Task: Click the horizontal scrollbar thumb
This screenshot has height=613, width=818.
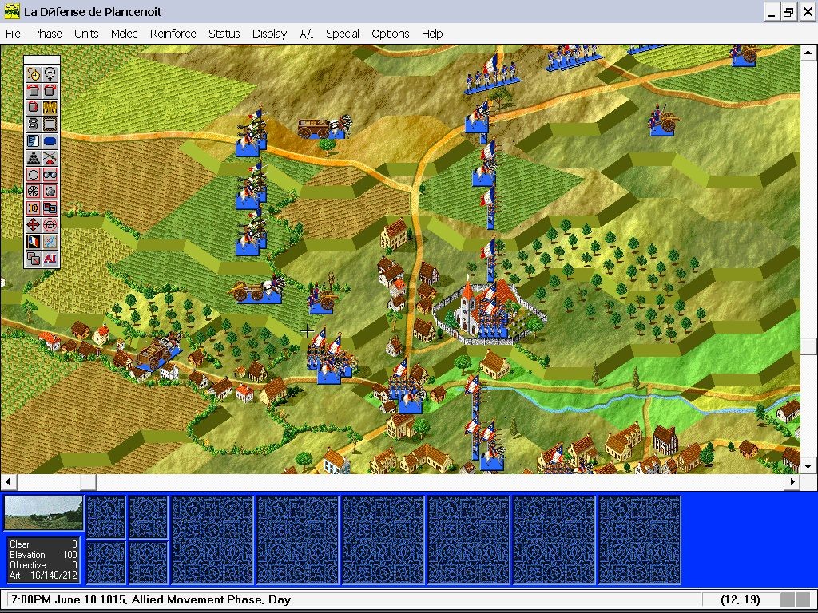Action: point(88,481)
